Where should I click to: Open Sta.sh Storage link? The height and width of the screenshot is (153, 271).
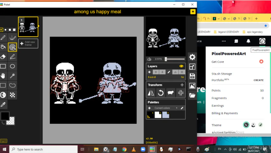[x=222, y=74]
